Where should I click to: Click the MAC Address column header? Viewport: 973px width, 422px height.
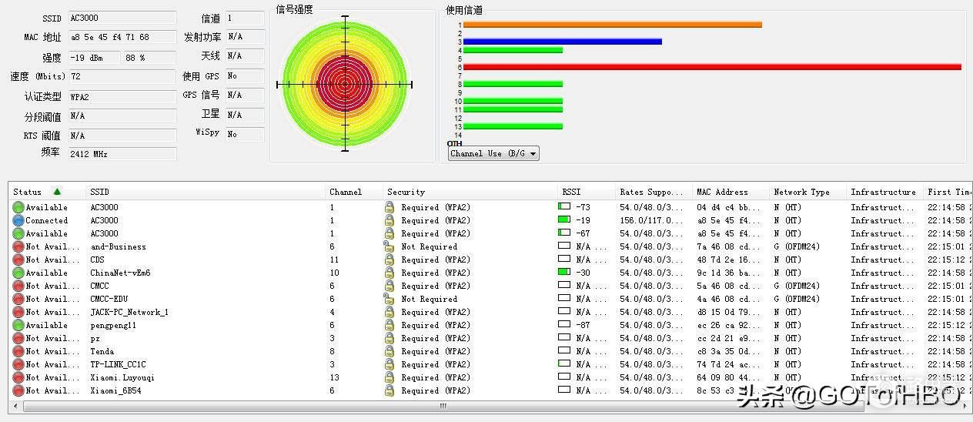coord(721,192)
